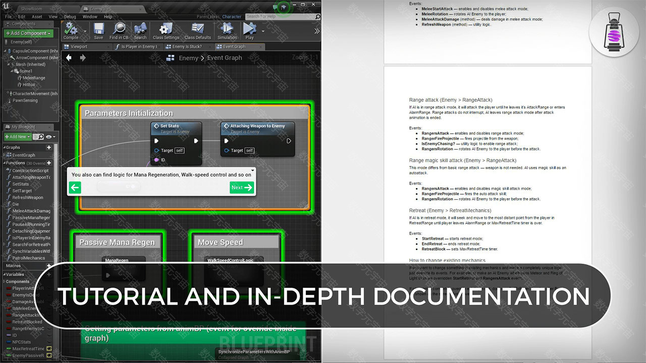The width and height of the screenshot is (646, 363).
Task: Click the graph back navigation arrow
Action: pos(69,57)
